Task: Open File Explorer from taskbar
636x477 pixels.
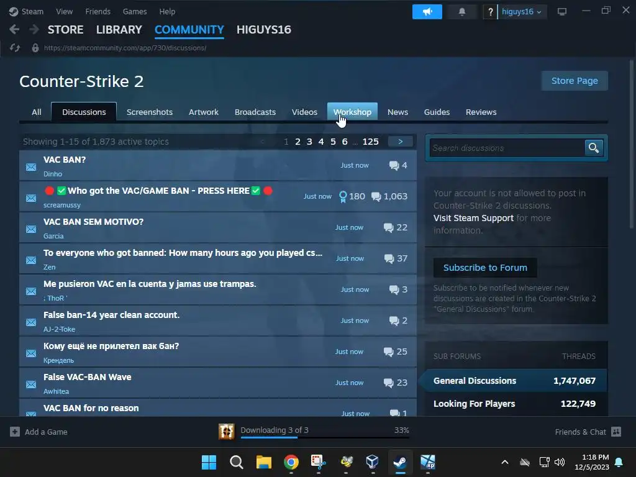Action: click(x=263, y=462)
